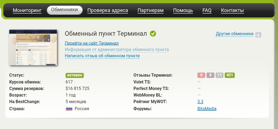Screen dimensions: 278x129
Task: Click Написать отзыв об обменном пункте
Action: tap(102, 56)
